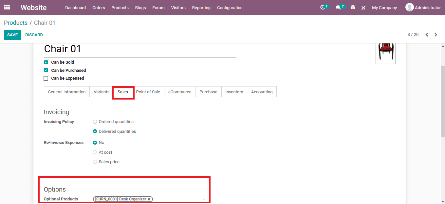Toggle the Can be Purchased checkbox

(46, 71)
